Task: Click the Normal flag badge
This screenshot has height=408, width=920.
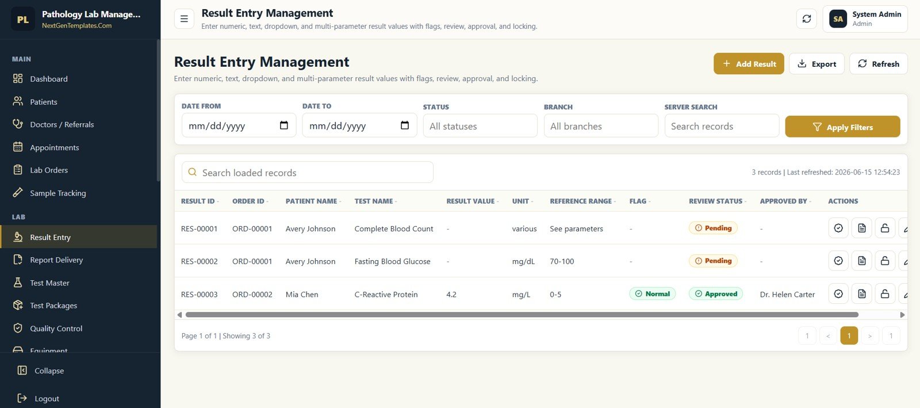Action: tap(653, 293)
